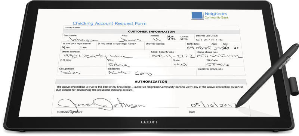The width and height of the screenshot is (299, 136).
Task: Check the No legal name checkbox
Action: tap(81, 48)
